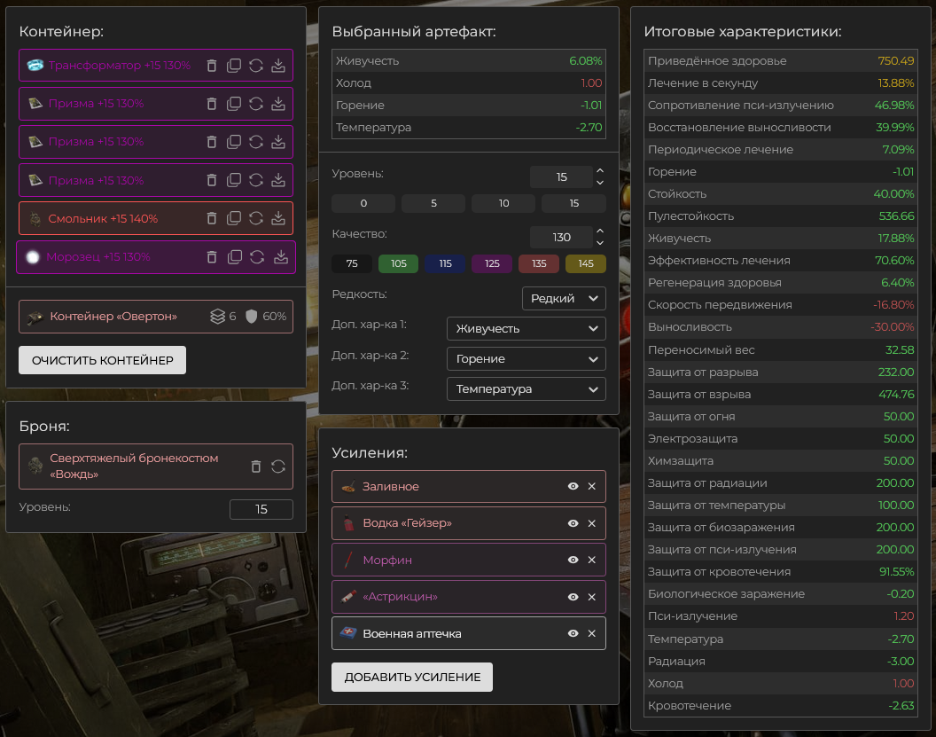
Task: Select Контейнер «Овертон» item
Action: coord(113,317)
